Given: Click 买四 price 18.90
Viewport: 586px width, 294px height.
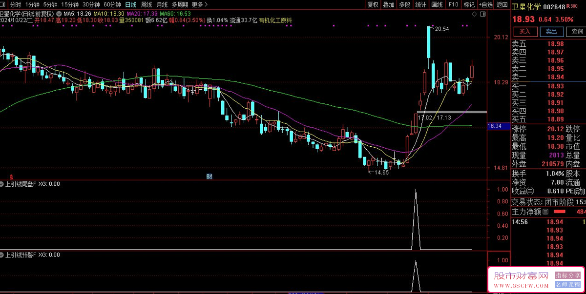Looking at the screenshot, I should [x=555, y=111].
